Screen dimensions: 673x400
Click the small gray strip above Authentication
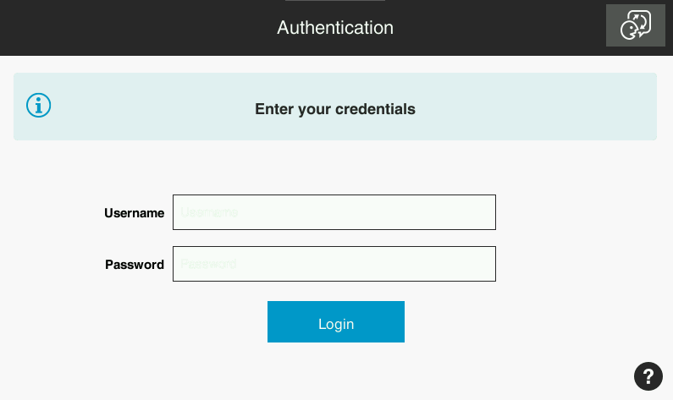tap(335, 1)
